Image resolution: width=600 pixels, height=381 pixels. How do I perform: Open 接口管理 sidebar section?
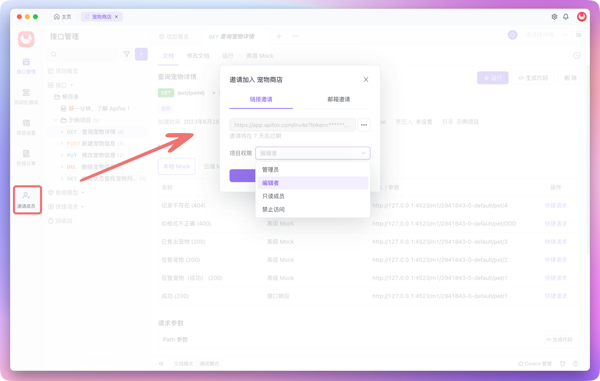(x=26, y=66)
